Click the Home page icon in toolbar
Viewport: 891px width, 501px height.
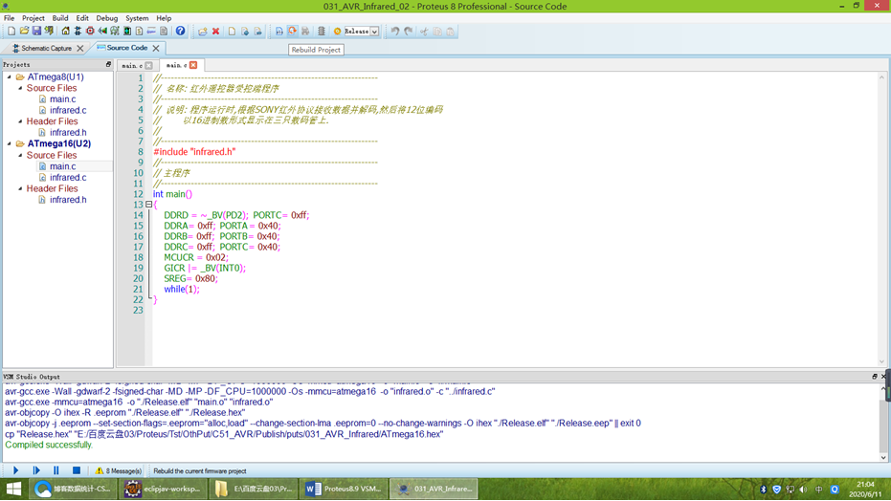(66, 32)
